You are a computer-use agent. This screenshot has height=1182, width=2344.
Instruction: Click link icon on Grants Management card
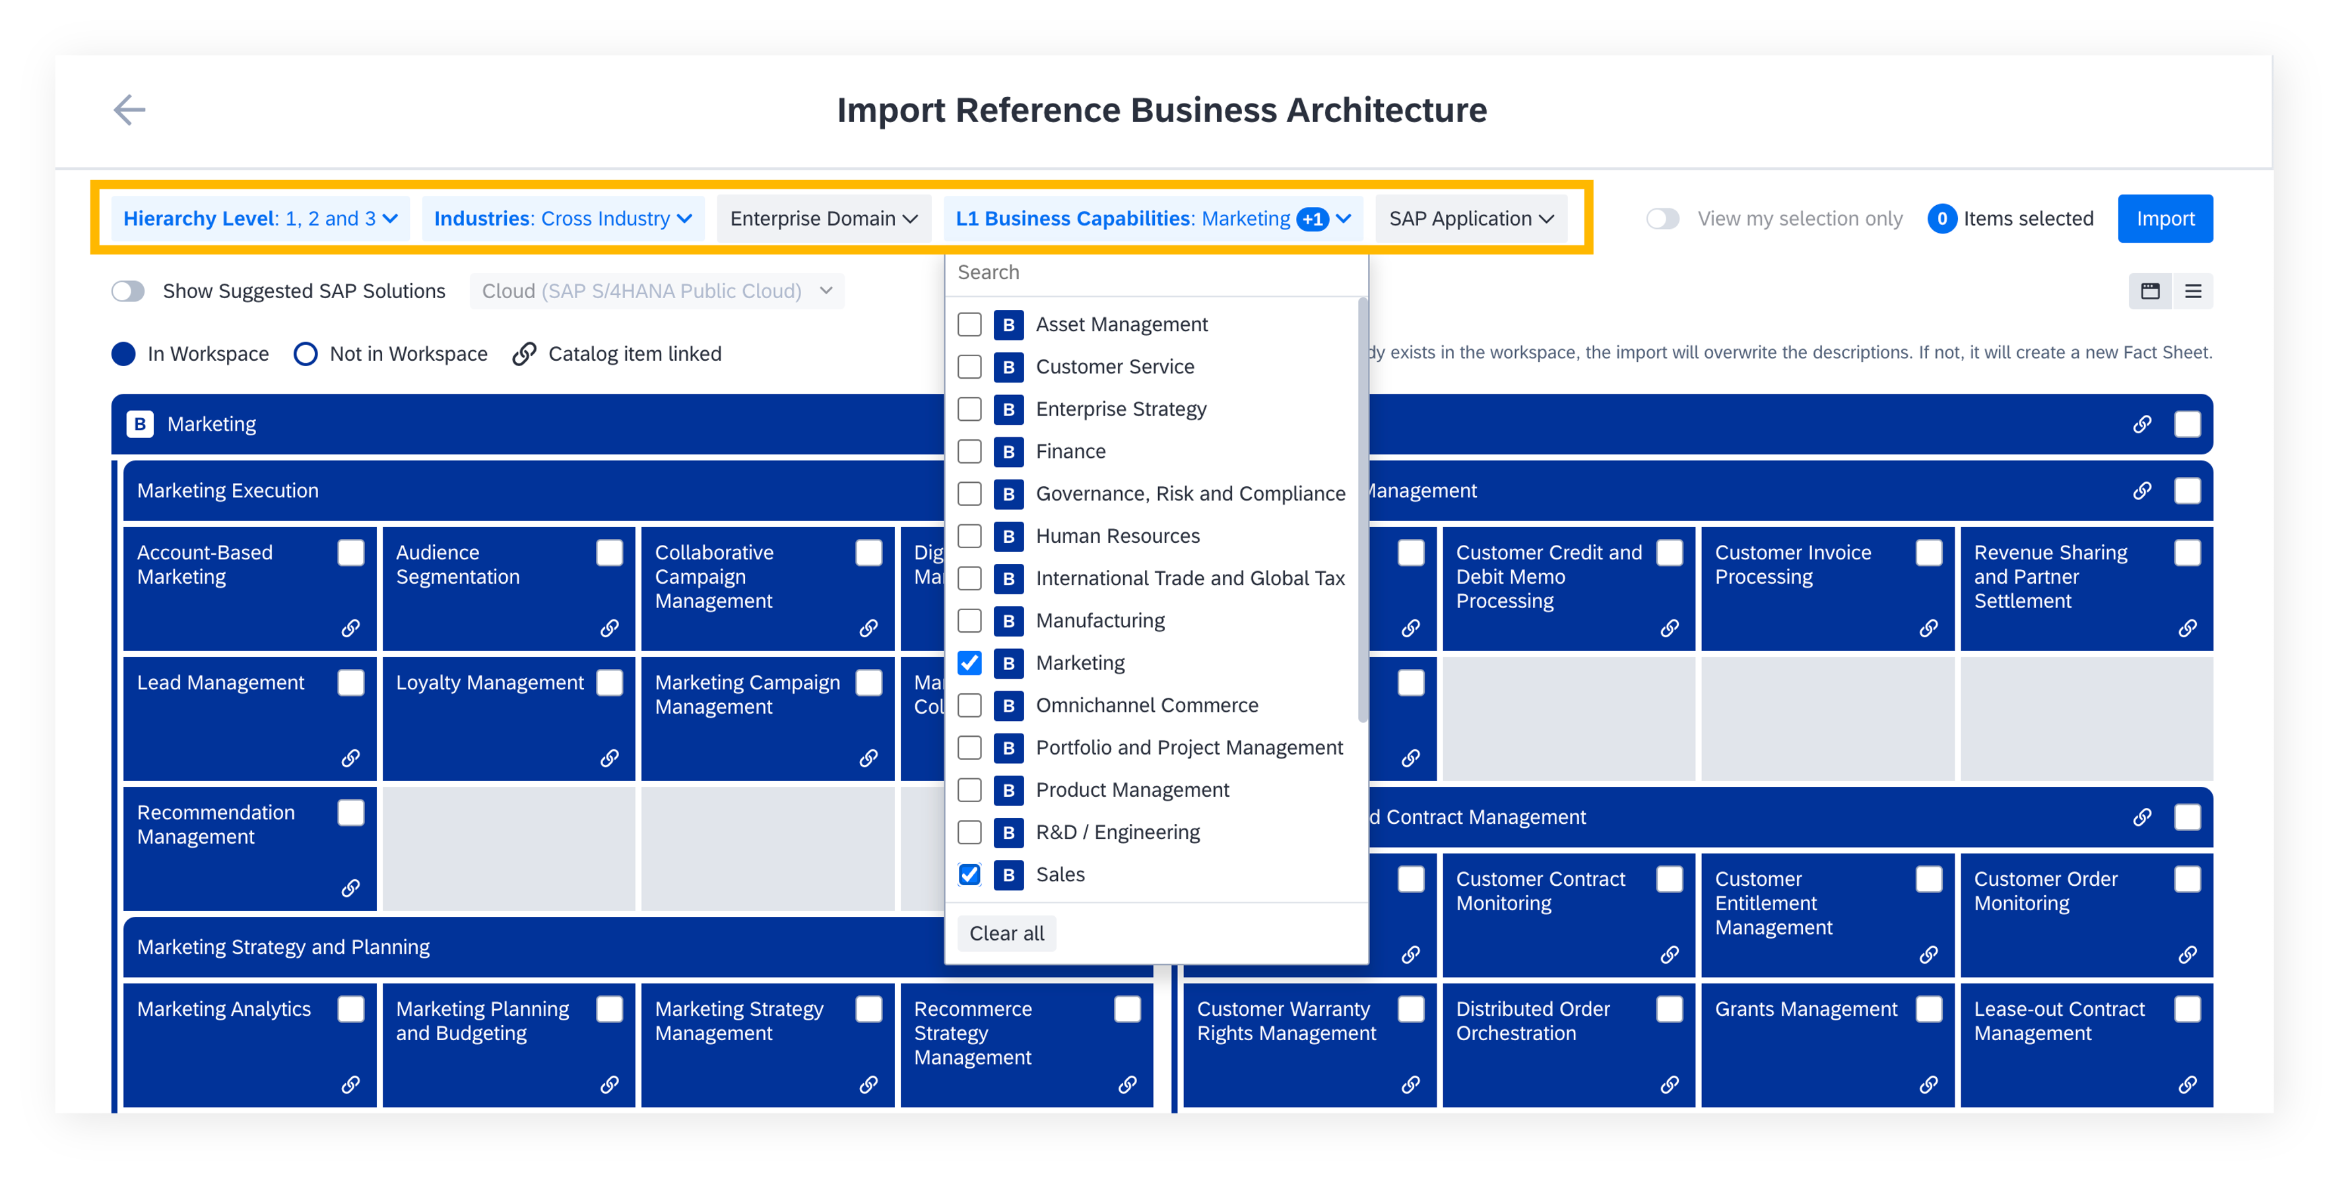pos(1928,1085)
